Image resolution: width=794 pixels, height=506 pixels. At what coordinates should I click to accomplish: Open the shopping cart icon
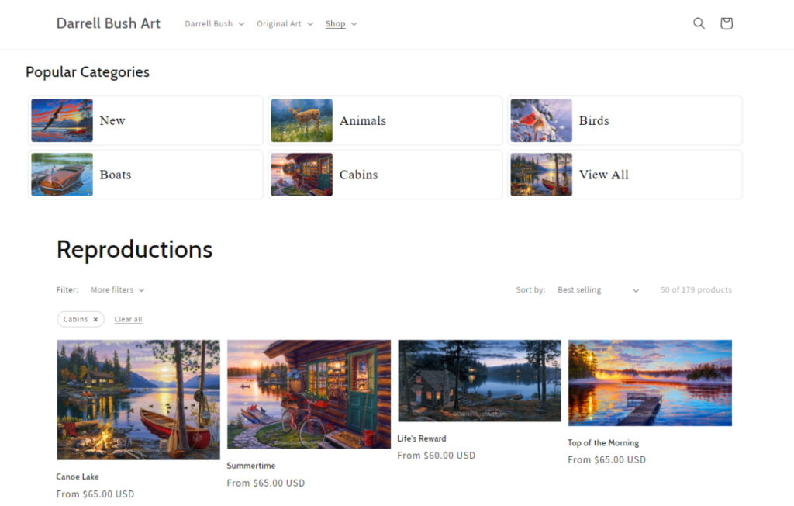pyautogui.click(x=726, y=23)
